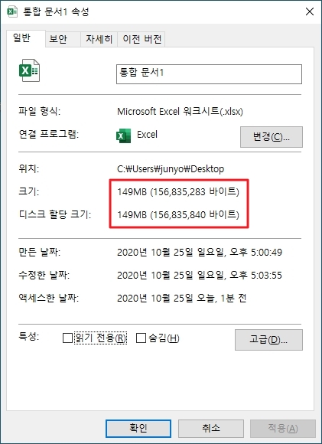Image resolution: width=322 pixels, height=444 pixels.
Task: Click the 크기: label
Action: (28, 191)
